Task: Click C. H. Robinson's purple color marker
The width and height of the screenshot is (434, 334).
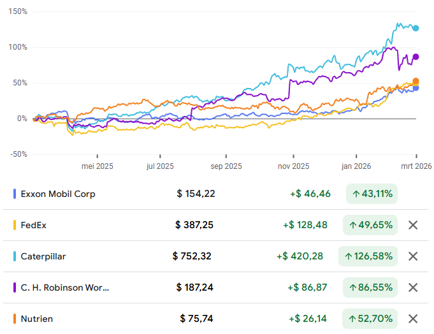Action: (x=15, y=287)
